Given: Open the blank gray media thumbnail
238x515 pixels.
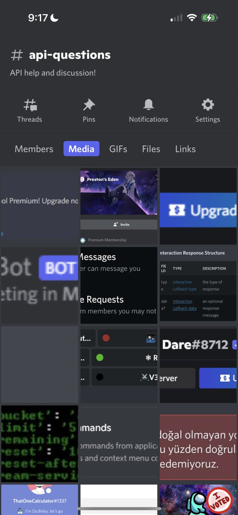Looking at the screenshot, I should (40, 365).
